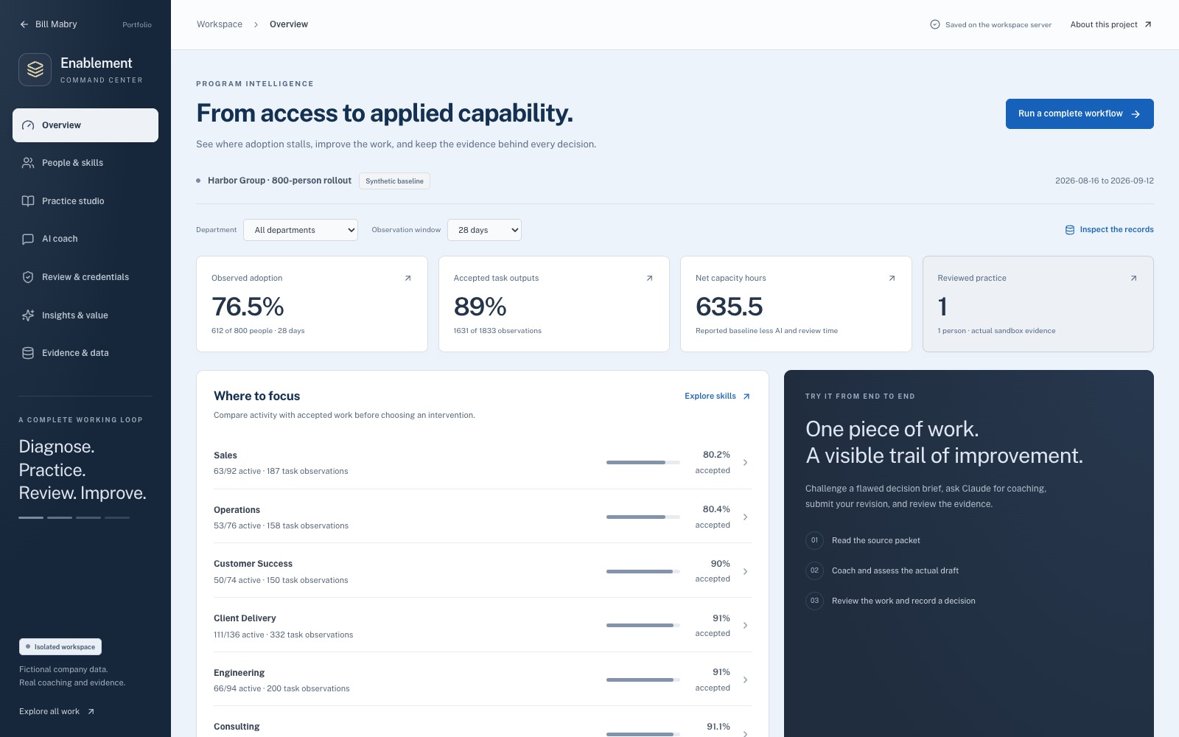Expand the Engineering row chevron
This screenshot has height=737, width=1179.
tap(745, 680)
